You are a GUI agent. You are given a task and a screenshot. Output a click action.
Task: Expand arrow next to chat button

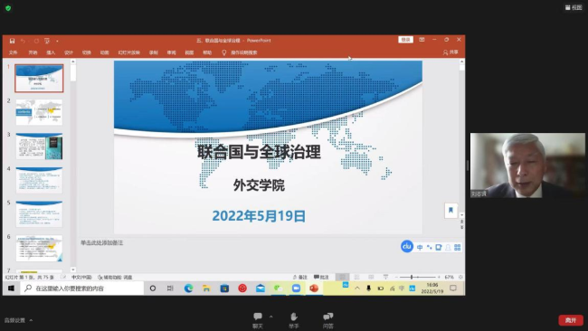pos(271,317)
